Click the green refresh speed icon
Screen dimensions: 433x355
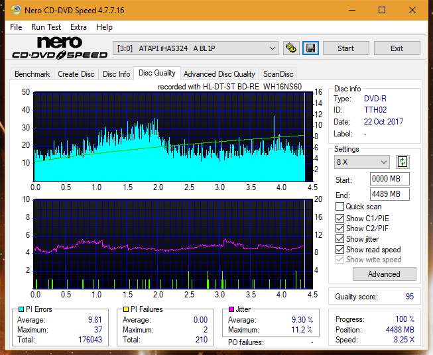click(402, 162)
